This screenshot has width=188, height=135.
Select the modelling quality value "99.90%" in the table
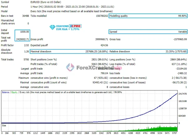(182, 16)
